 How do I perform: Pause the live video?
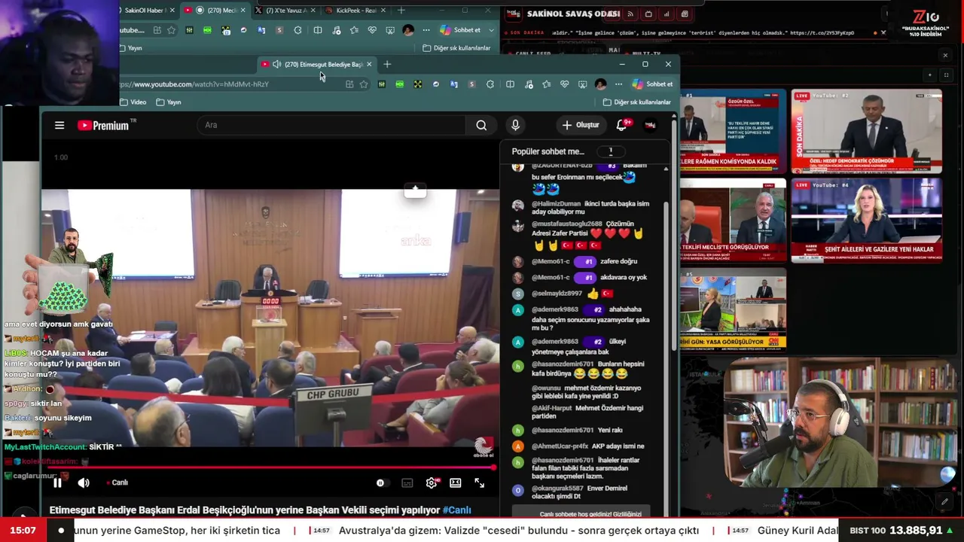(x=57, y=483)
